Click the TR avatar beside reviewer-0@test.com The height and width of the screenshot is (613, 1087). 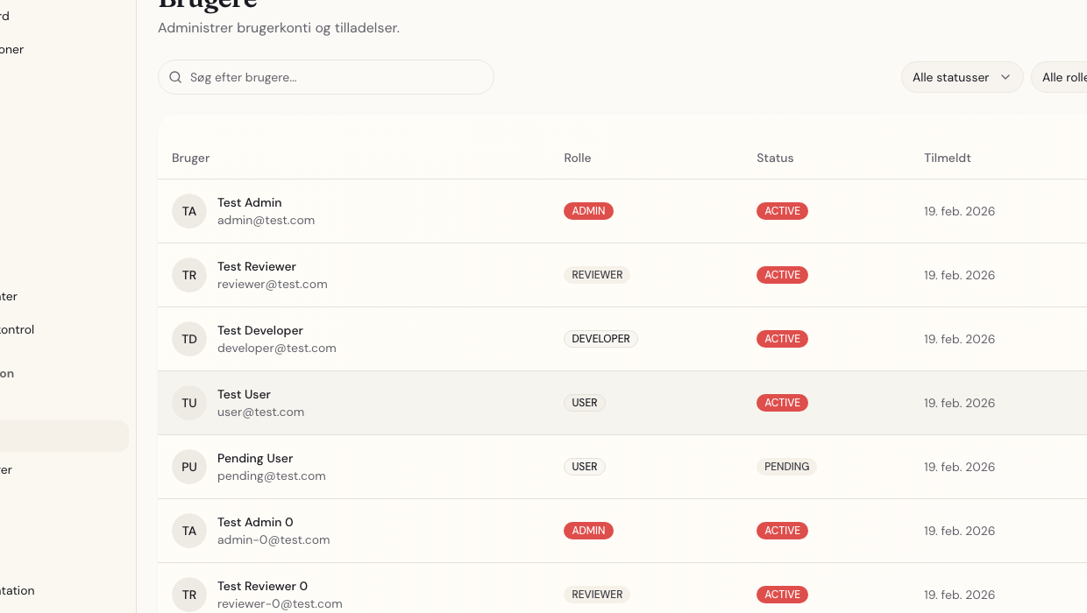coord(189,595)
